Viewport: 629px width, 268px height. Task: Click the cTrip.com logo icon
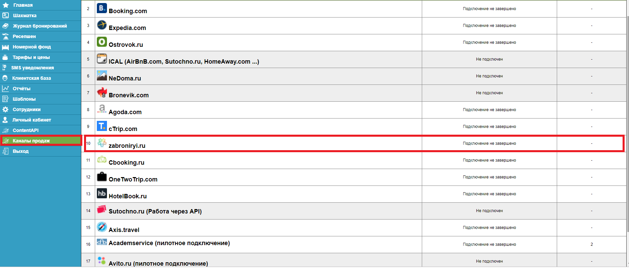102,126
